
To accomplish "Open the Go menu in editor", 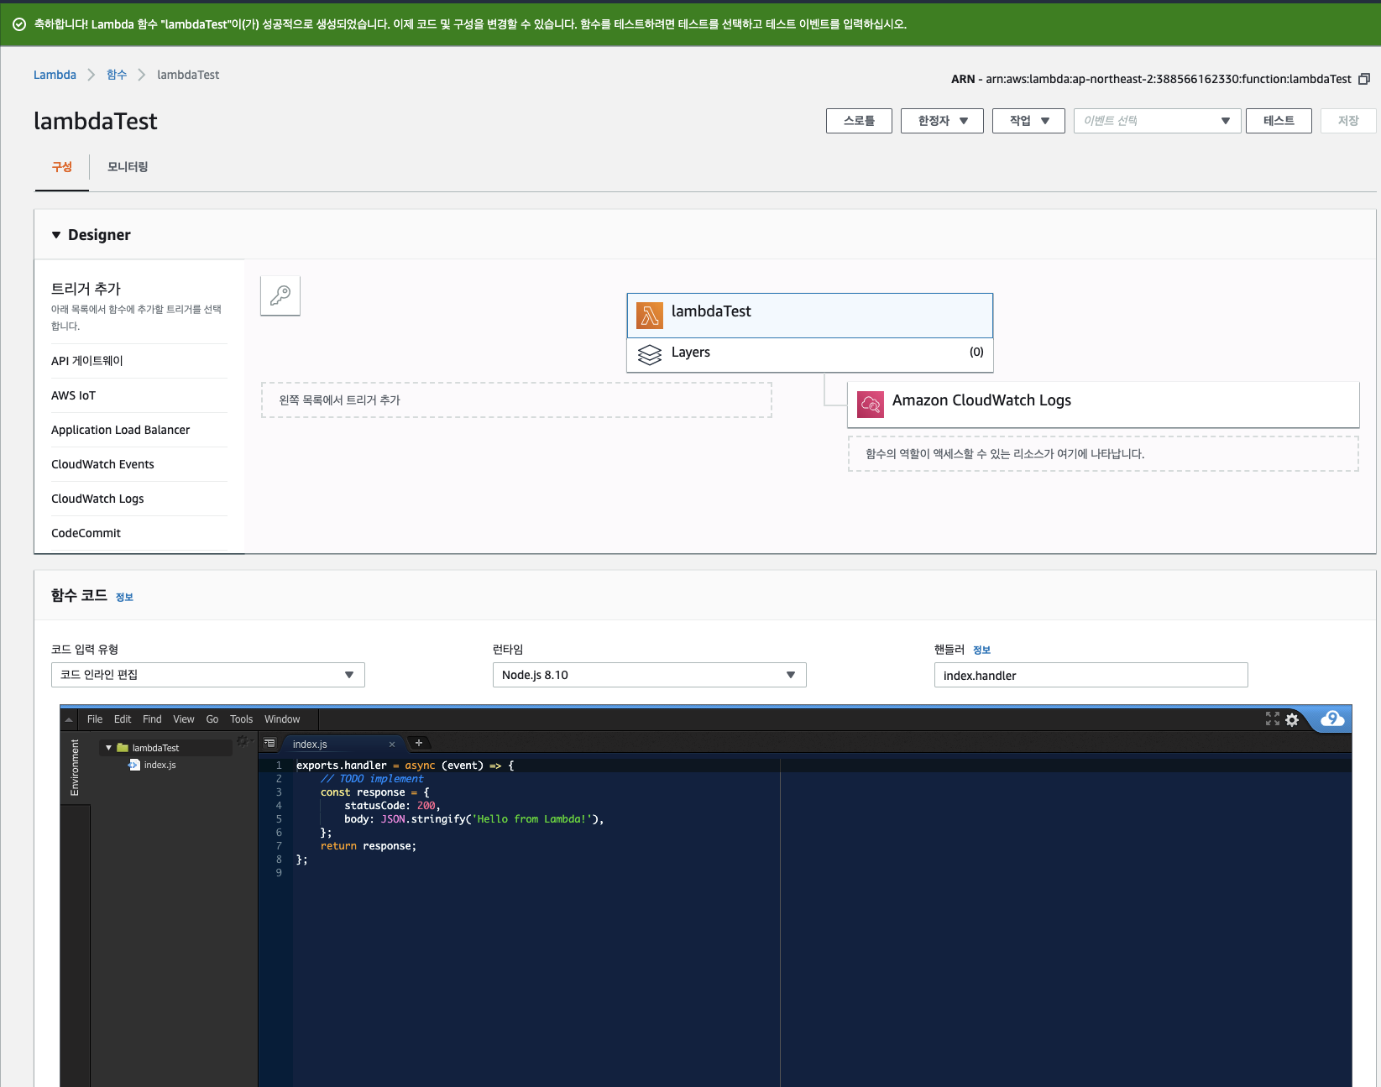I will click(212, 719).
